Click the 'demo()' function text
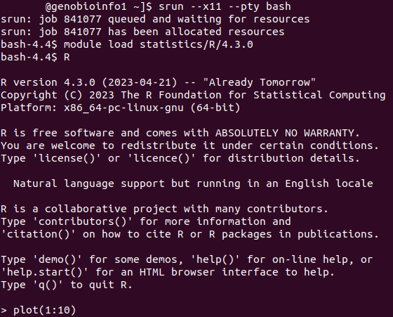The width and height of the screenshot is (393, 317). pos(58,259)
